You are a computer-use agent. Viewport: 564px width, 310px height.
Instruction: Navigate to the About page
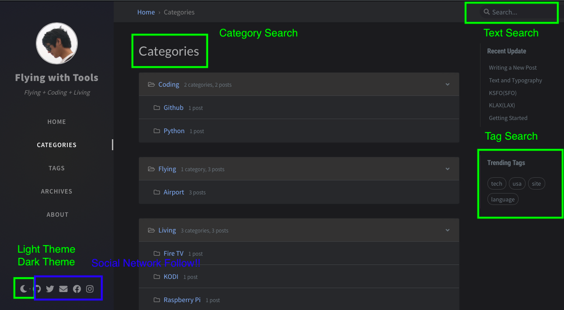click(x=57, y=215)
